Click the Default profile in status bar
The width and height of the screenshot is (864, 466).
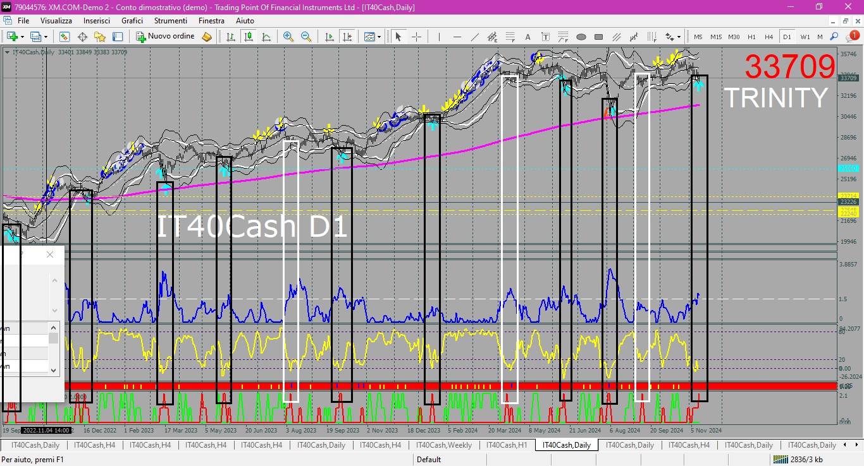tap(429, 460)
